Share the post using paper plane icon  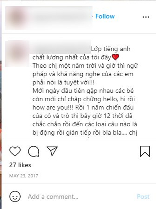(x=52, y=151)
